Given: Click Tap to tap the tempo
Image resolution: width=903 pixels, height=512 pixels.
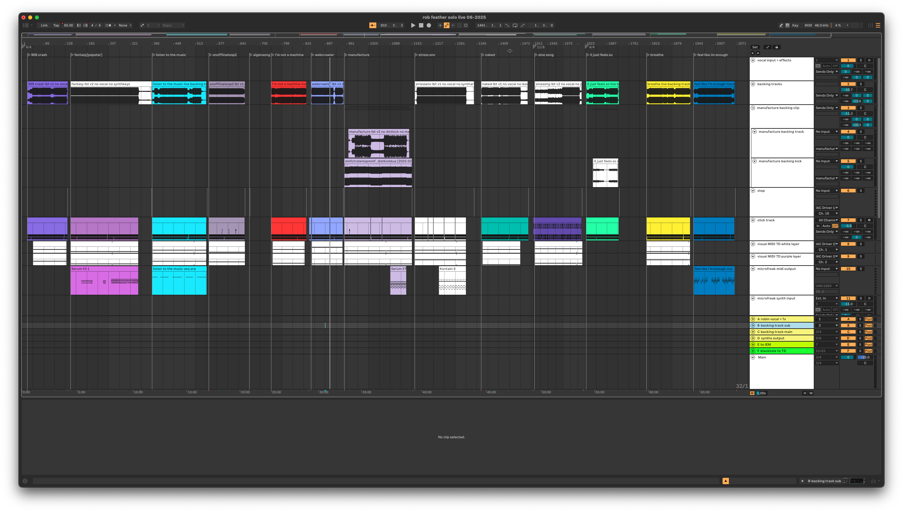Looking at the screenshot, I should [56, 25].
